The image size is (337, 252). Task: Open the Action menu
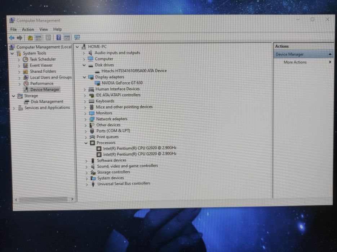[28, 30]
